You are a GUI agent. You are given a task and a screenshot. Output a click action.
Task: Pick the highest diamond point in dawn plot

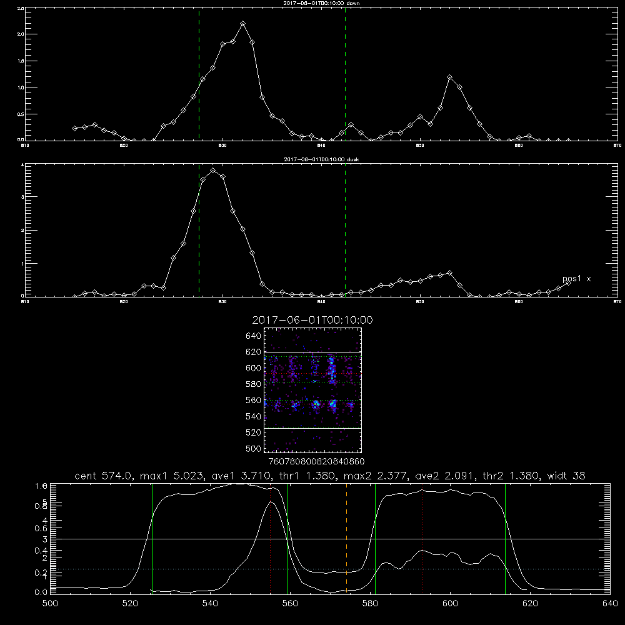point(242,24)
